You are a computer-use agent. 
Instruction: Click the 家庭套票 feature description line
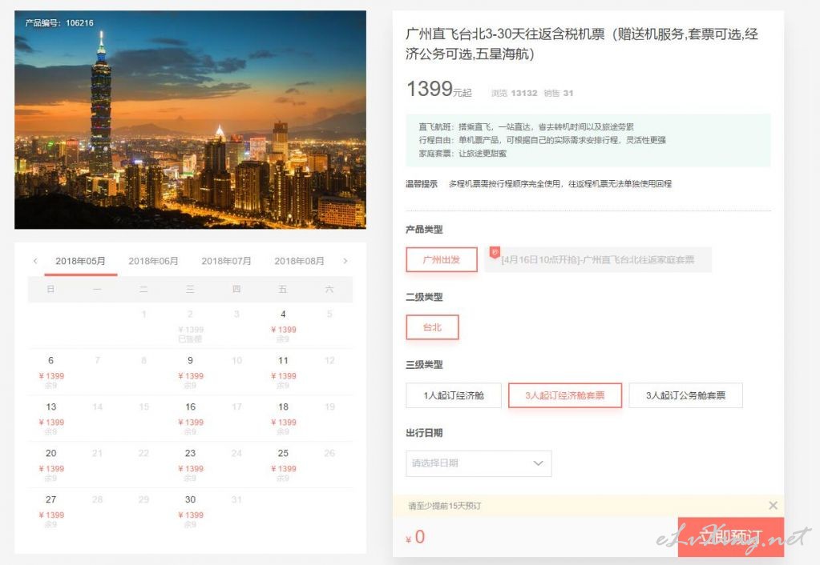tap(463, 154)
